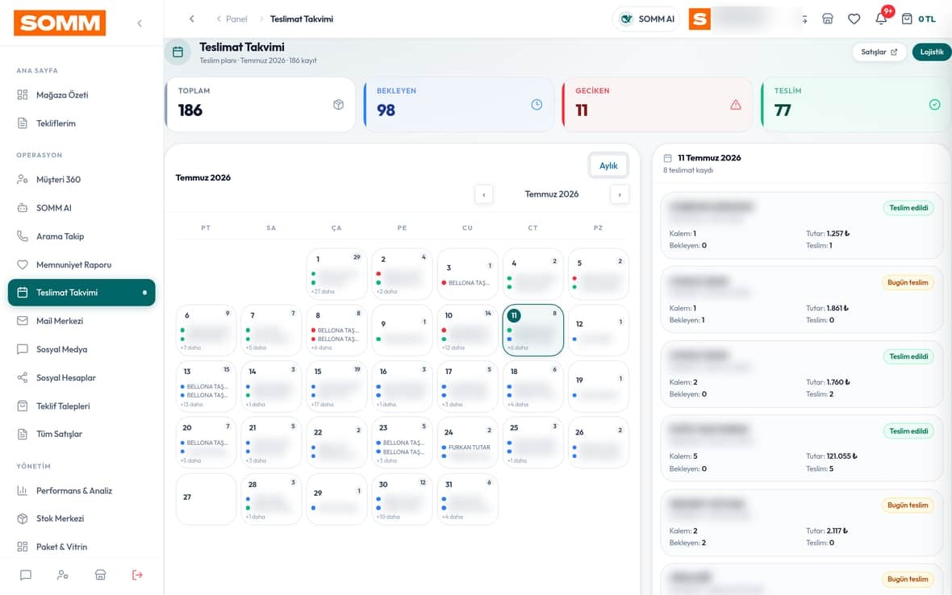This screenshot has width=952, height=595.
Task: Open the SOMM AI button in the top bar
Action: 646,19
